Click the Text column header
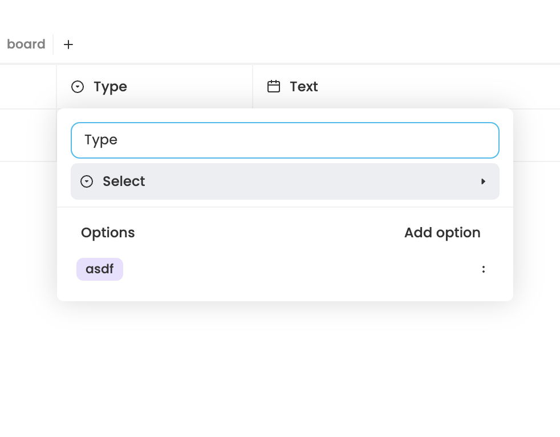Viewport: 560px width, 437px height. (304, 86)
